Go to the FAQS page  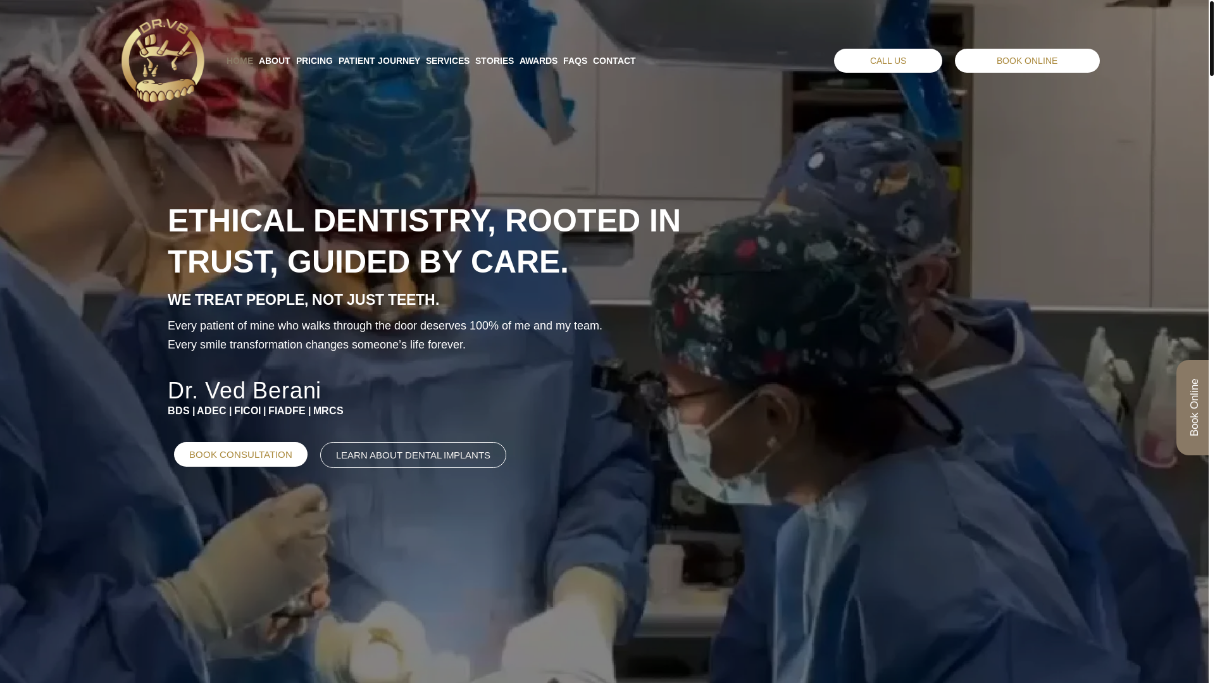[575, 61]
